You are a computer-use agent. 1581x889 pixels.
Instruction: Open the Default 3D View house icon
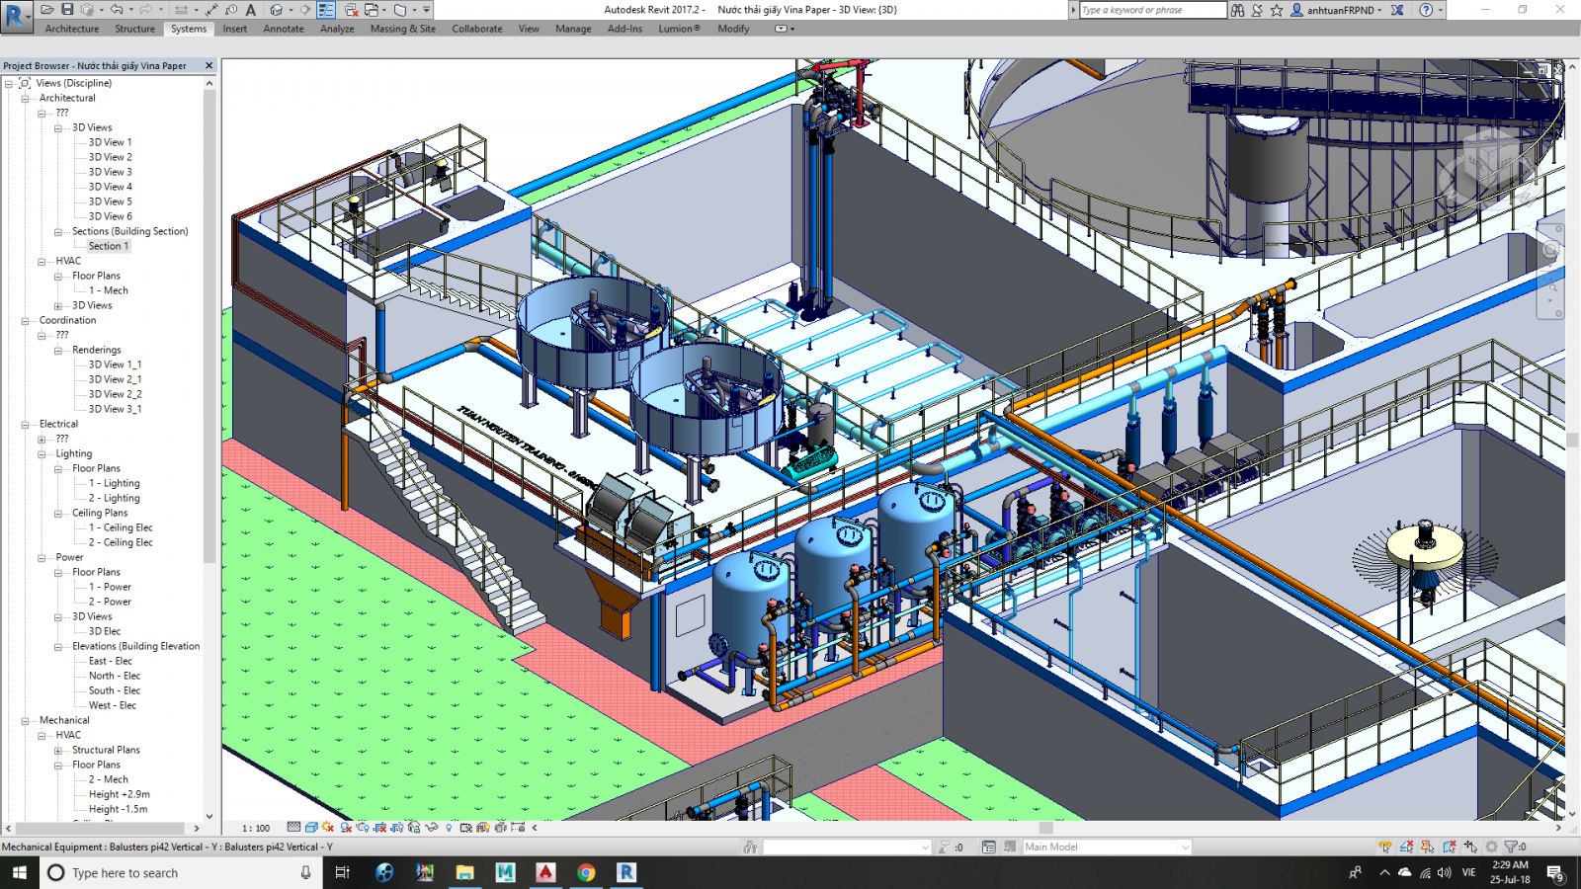(x=277, y=10)
